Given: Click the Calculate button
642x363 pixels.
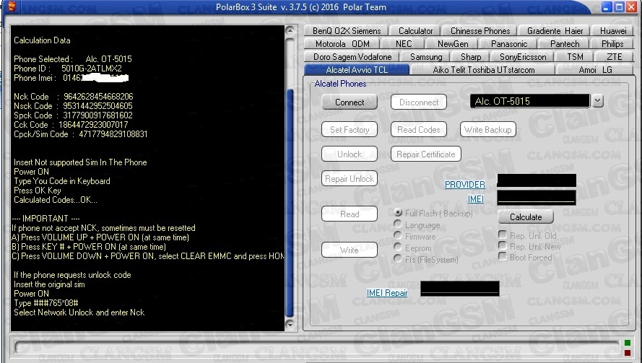Looking at the screenshot, I should [x=526, y=217].
